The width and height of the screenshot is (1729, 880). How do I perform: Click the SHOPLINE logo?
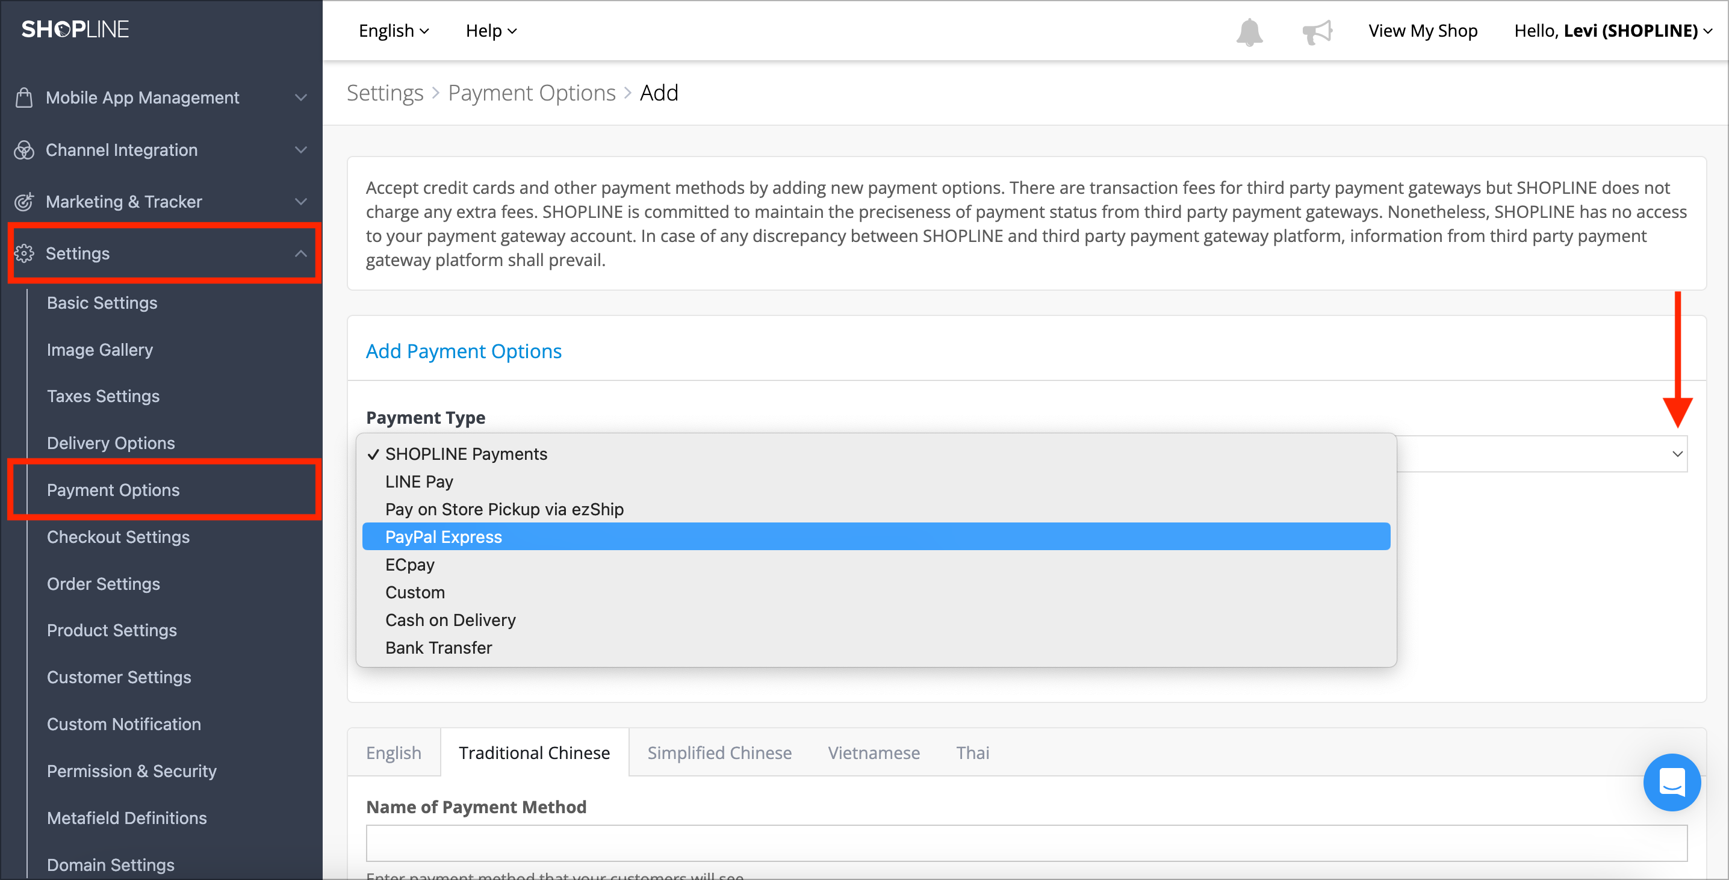coord(75,29)
